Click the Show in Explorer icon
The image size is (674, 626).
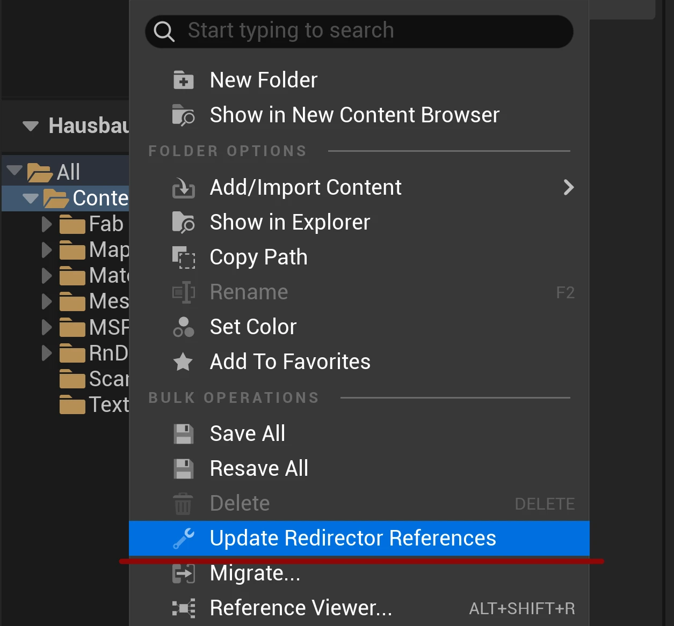pyautogui.click(x=183, y=222)
